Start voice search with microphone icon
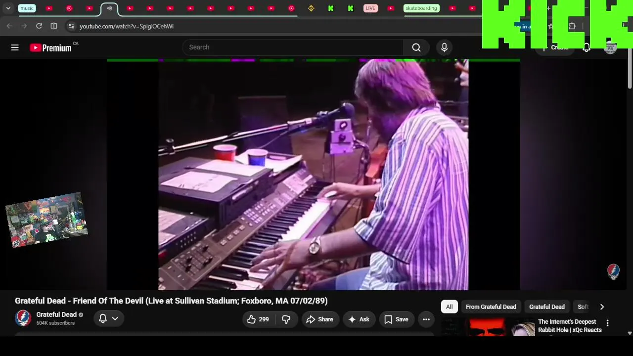 click(x=444, y=47)
